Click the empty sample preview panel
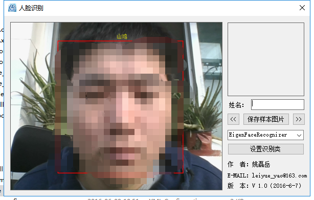Screen dimensions: 314x200 [266, 59]
